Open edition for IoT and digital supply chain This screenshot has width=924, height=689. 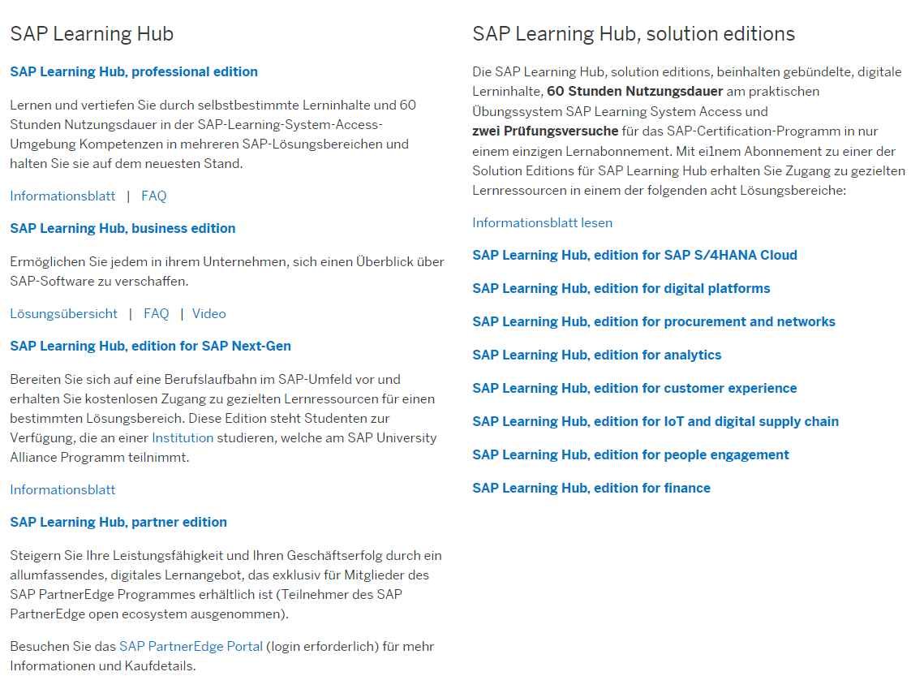coord(655,422)
